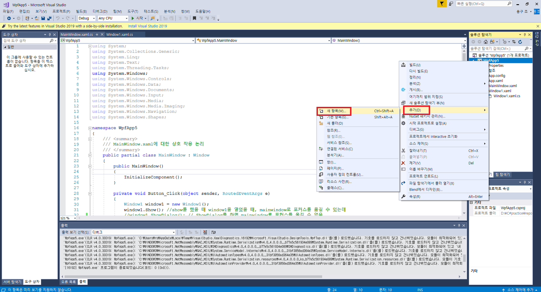Open the 디버그(D) menu in menu bar
This screenshot has height=292, width=541.
click(x=100, y=11)
